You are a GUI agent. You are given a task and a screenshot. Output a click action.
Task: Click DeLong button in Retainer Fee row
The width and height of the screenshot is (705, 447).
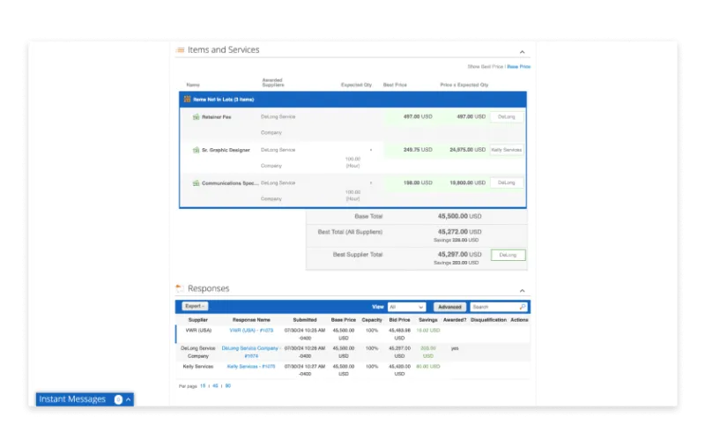pos(506,117)
